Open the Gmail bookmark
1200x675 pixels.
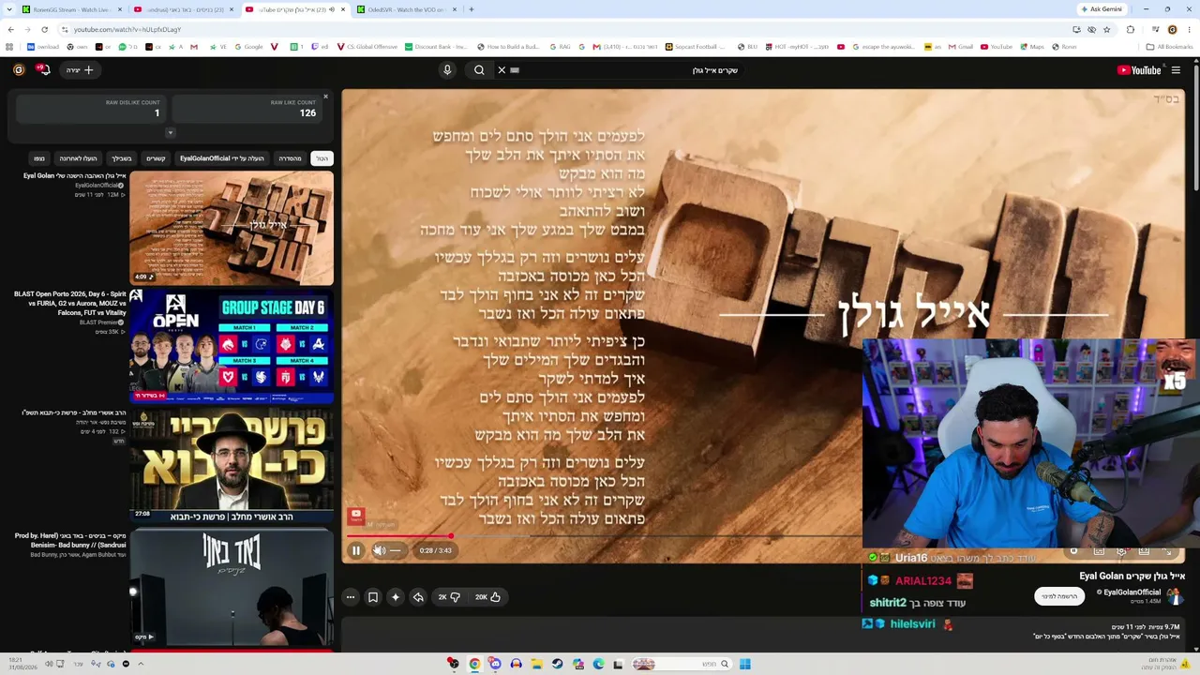point(961,47)
